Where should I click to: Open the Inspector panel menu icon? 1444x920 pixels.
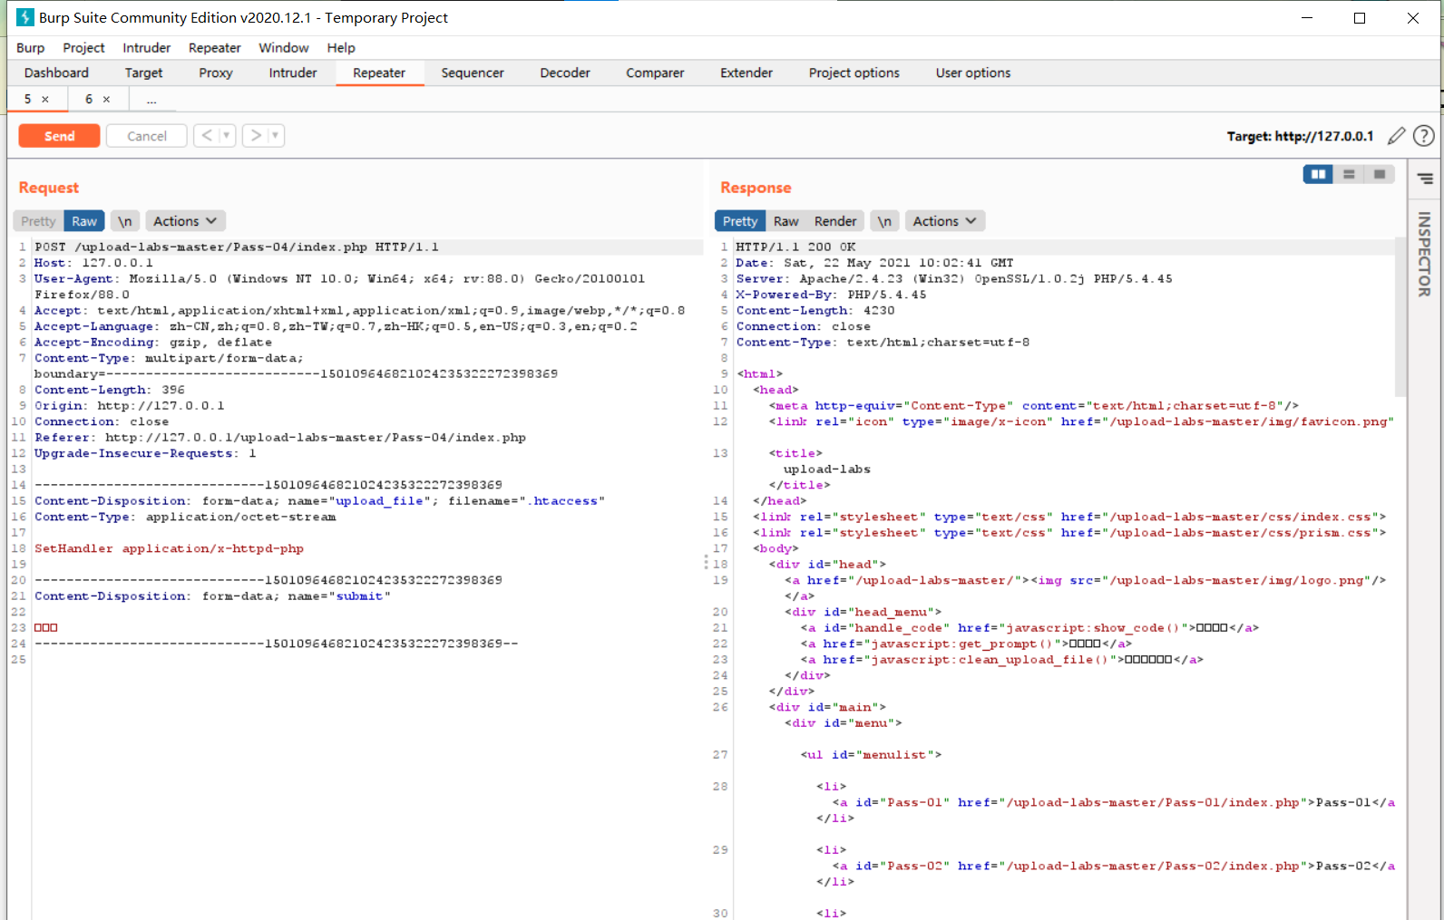pyautogui.click(x=1425, y=179)
